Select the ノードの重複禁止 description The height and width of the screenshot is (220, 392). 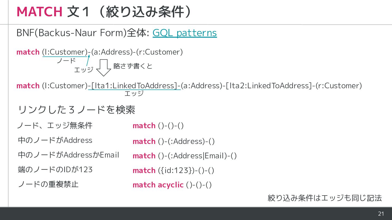tap(48, 184)
